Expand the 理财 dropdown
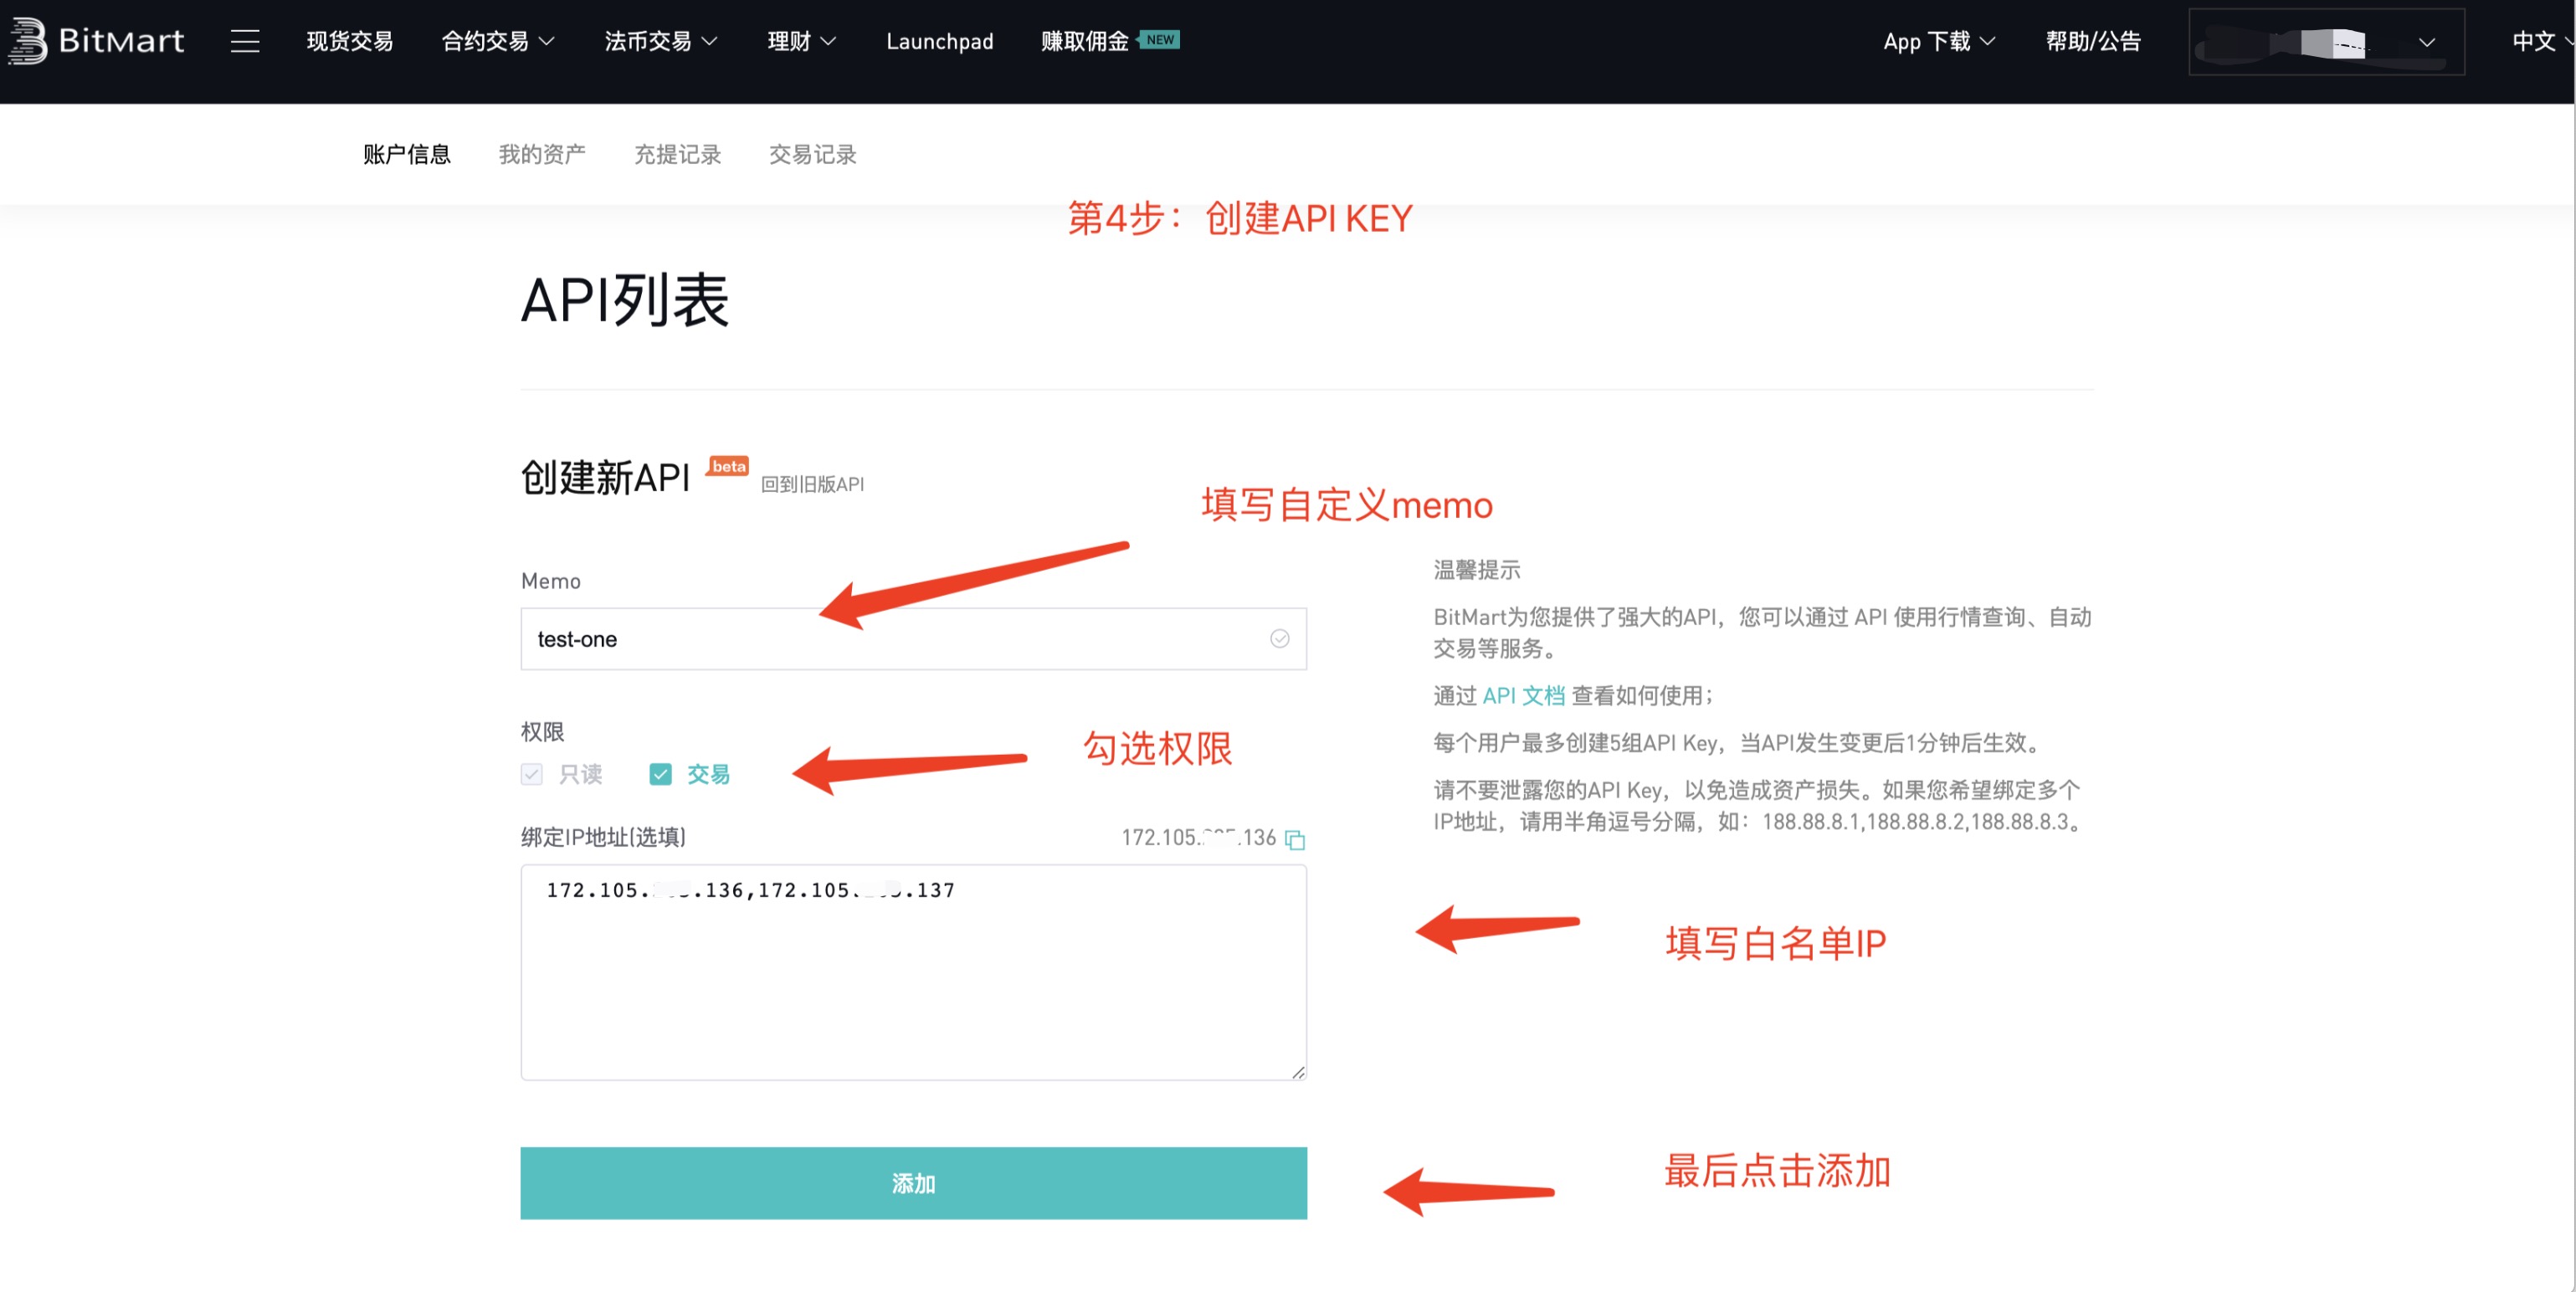 (802, 41)
